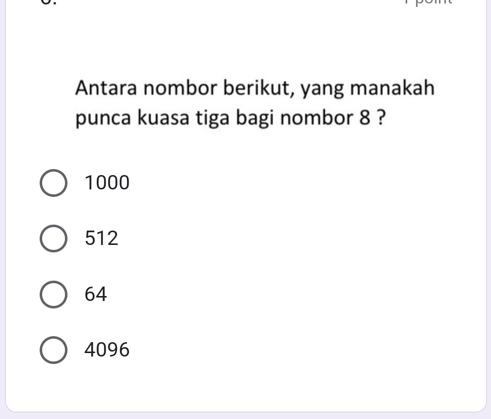This screenshot has height=419, width=491.
Task: Click the question line starting with Antara
Action: [255, 89]
